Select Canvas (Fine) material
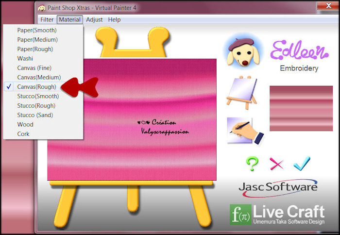 (x=43, y=68)
